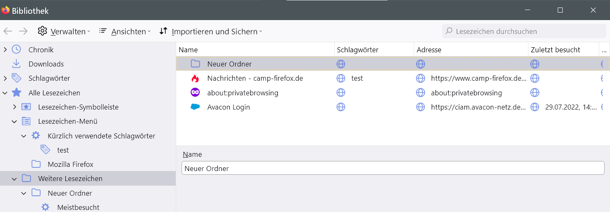The width and height of the screenshot is (610, 212).
Task: Click the forward navigation arrow
Action: [23, 31]
